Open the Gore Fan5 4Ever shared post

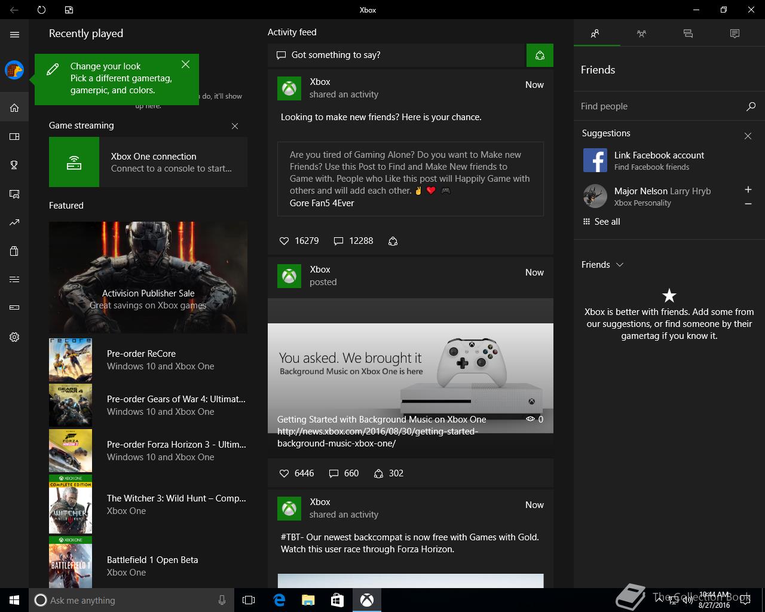pyautogui.click(x=411, y=179)
